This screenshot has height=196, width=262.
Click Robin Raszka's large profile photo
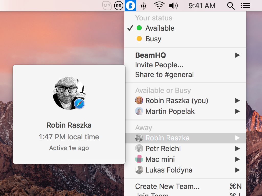coord(69,93)
